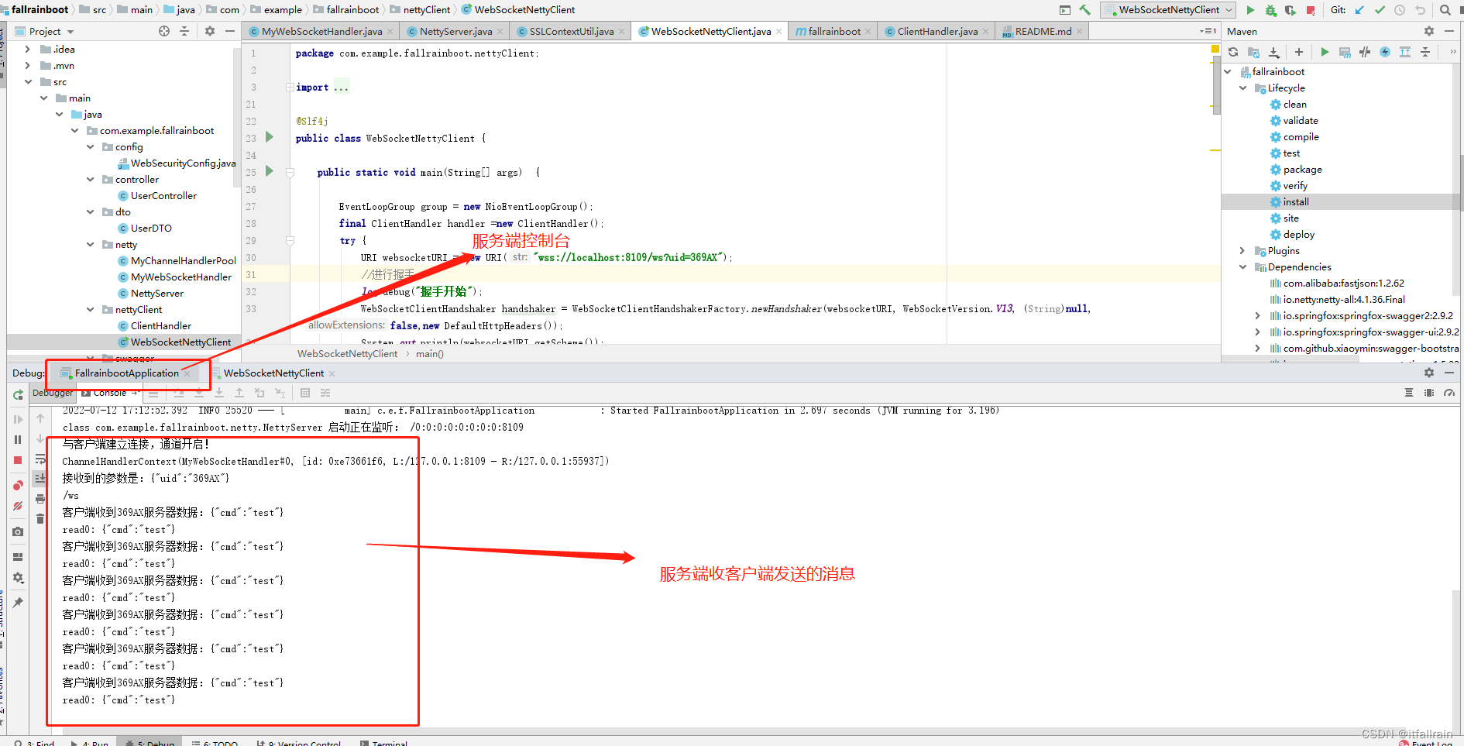Toggle Maven skip tests mode
The width and height of the screenshot is (1464, 746).
point(1385,52)
